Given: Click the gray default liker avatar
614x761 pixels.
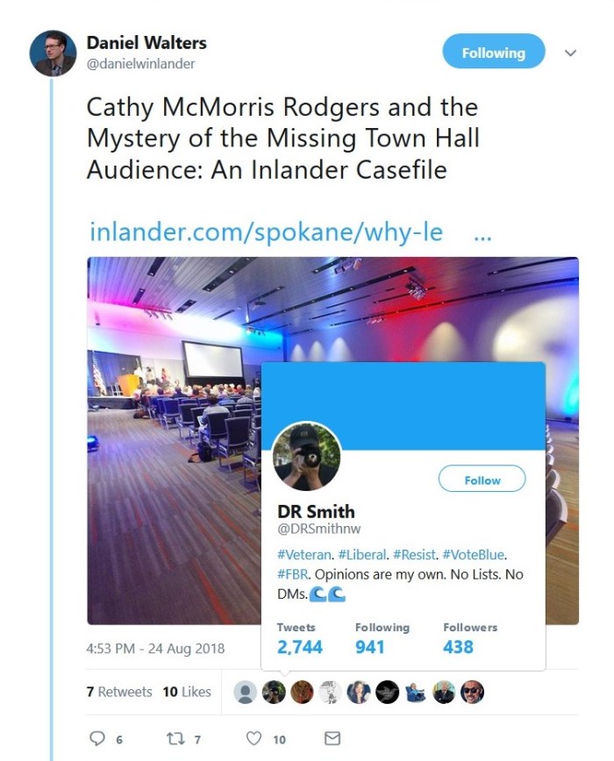Looking at the screenshot, I should (x=248, y=692).
